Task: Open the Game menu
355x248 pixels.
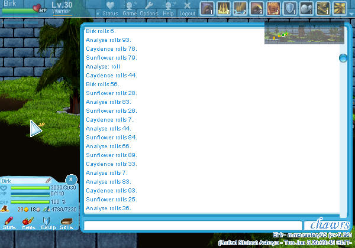Action: 130,8
